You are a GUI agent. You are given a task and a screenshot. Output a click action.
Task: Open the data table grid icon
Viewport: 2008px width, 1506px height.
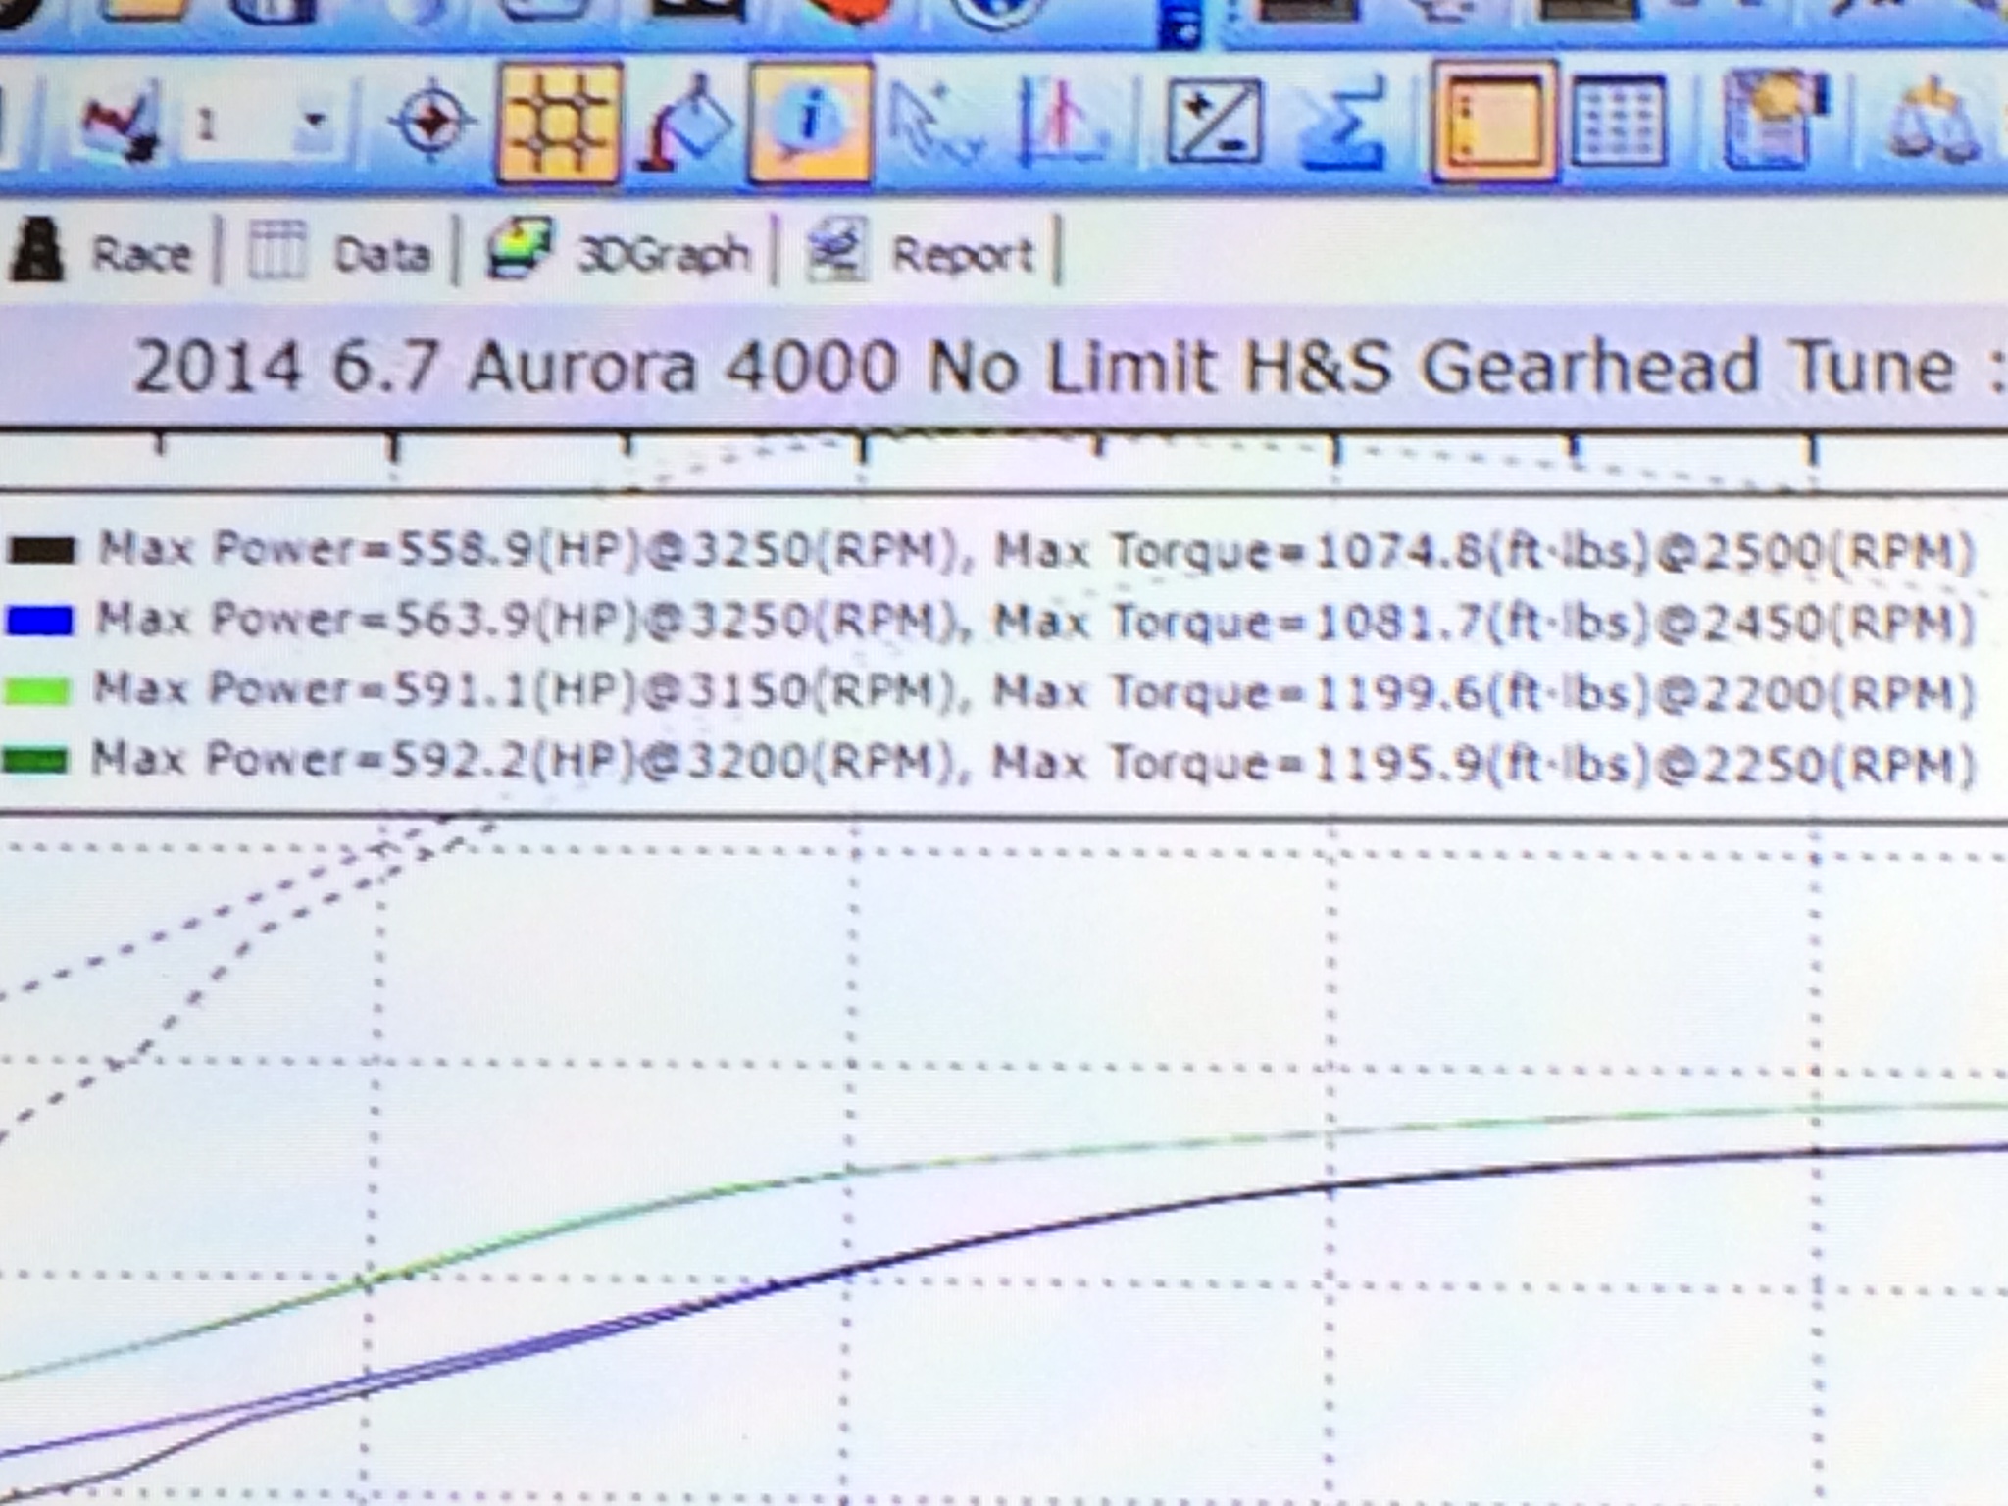coord(1619,123)
